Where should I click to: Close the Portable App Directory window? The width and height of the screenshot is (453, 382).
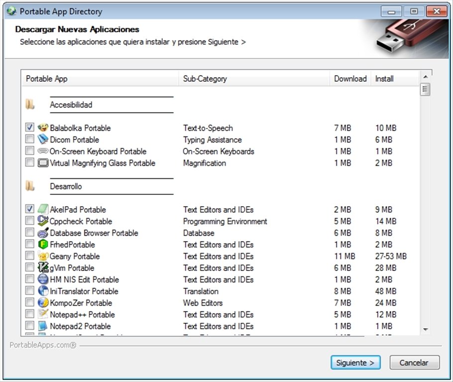pyautogui.click(x=437, y=11)
